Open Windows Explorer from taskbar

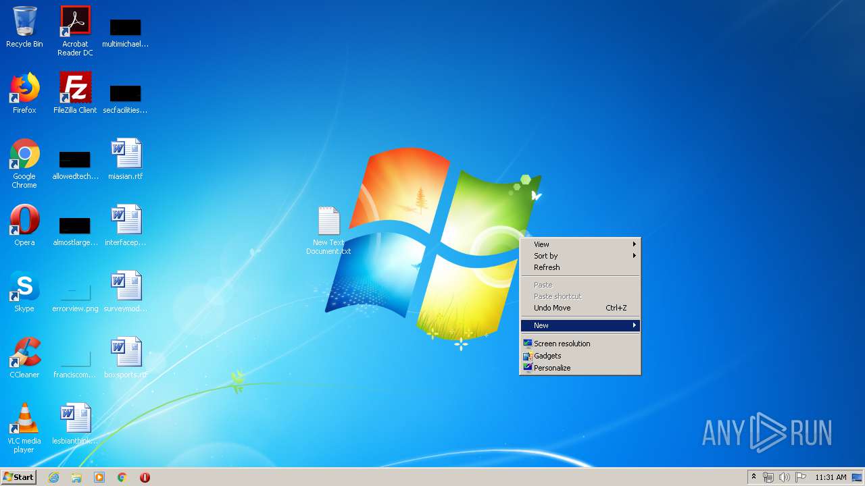click(76, 477)
